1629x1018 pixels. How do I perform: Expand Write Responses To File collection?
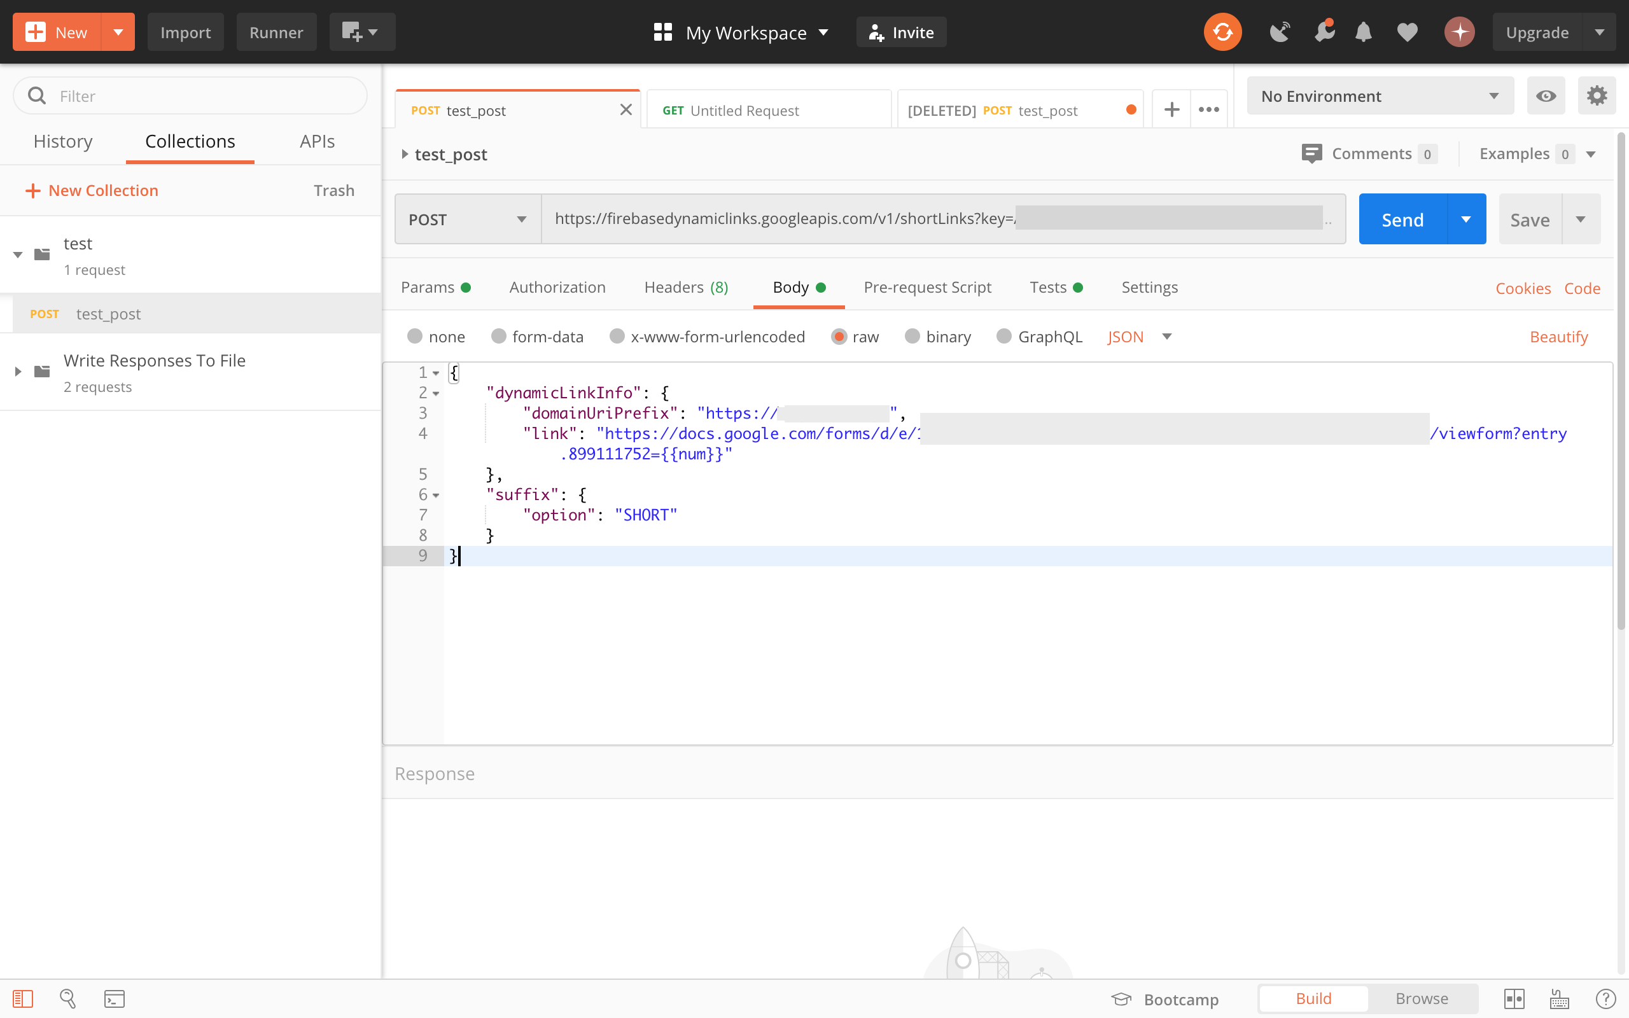click(18, 372)
